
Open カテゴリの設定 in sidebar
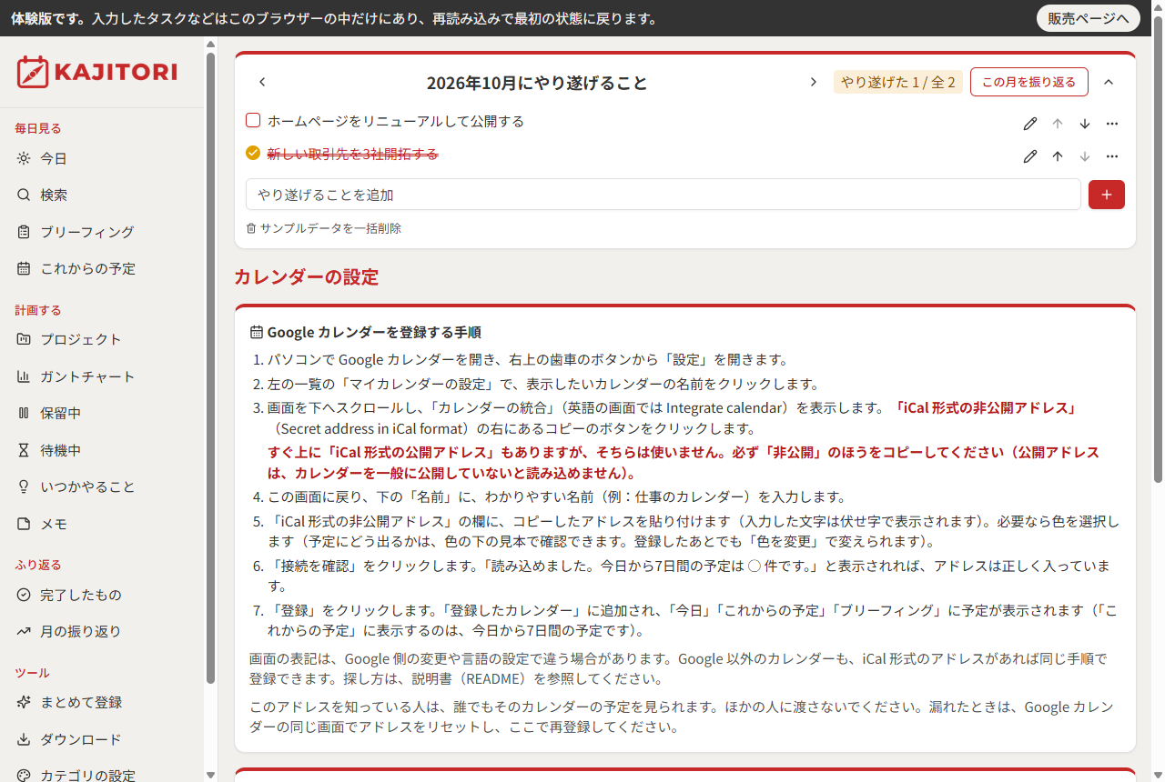click(x=87, y=775)
